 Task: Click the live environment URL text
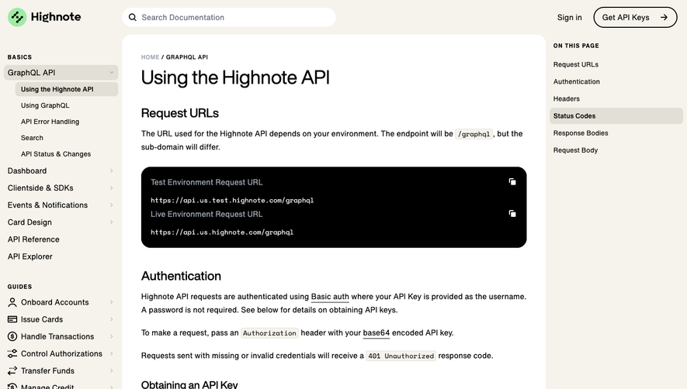222,232
